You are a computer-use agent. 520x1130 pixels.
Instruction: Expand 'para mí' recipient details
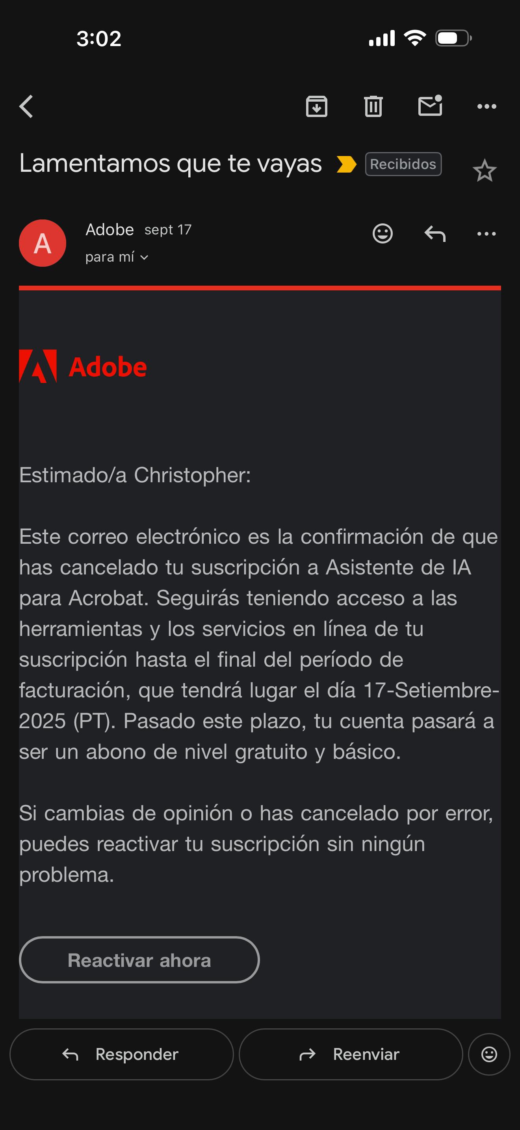[117, 258]
